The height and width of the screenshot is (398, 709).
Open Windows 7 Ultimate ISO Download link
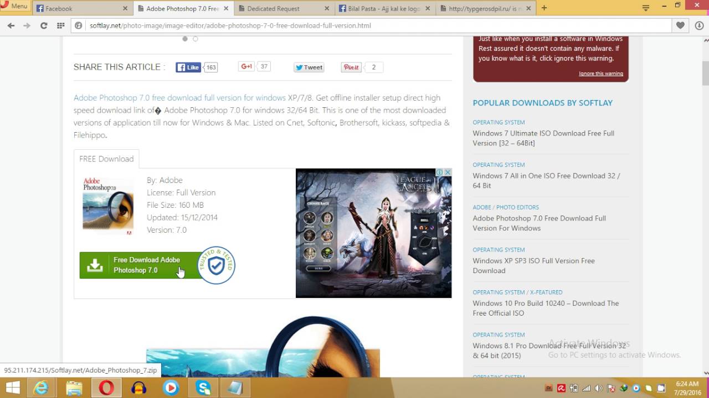click(543, 138)
